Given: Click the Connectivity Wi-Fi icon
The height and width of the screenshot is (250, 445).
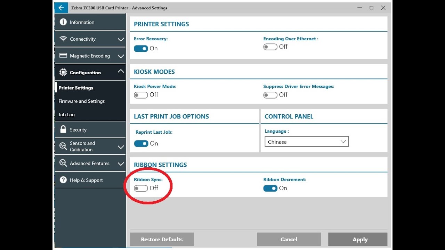Looking at the screenshot, I should coord(63,39).
